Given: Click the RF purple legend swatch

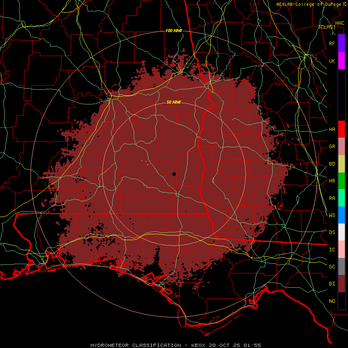Looking at the screenshot, I should pyautogui.click(x=341, y=43).
